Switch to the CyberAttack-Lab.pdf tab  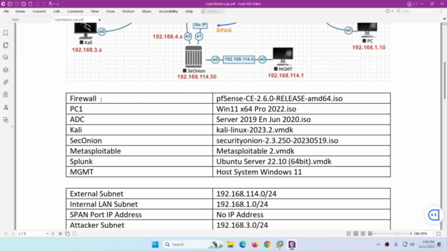pyautogui.click(x=68, y=20)
